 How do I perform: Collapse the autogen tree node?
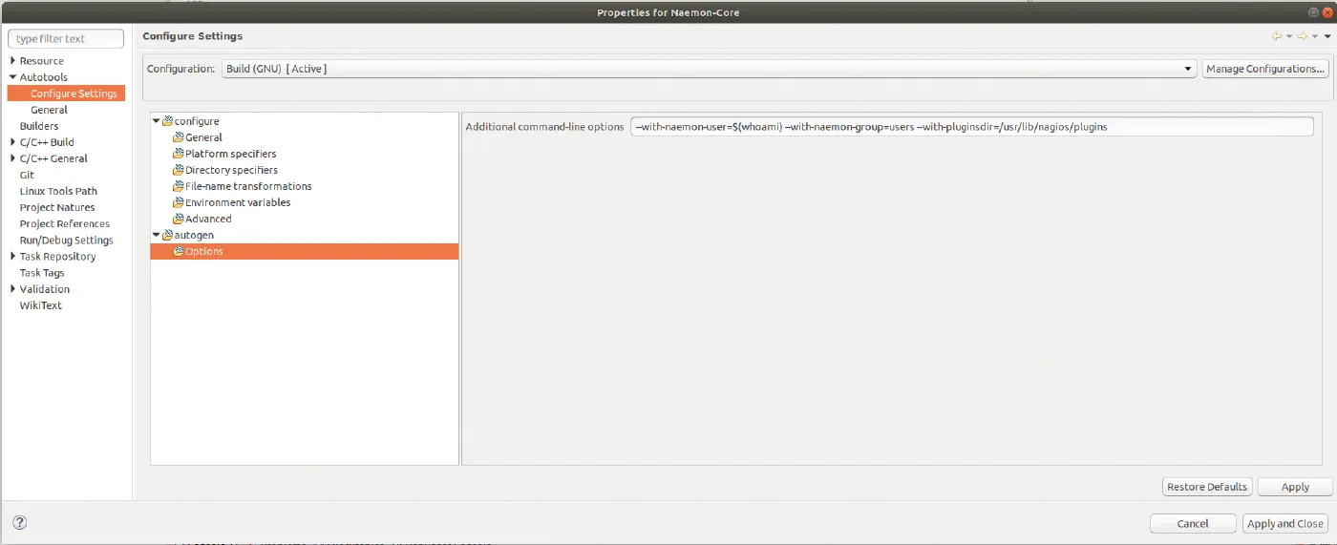pyautogui.click(x=156, y=235)
